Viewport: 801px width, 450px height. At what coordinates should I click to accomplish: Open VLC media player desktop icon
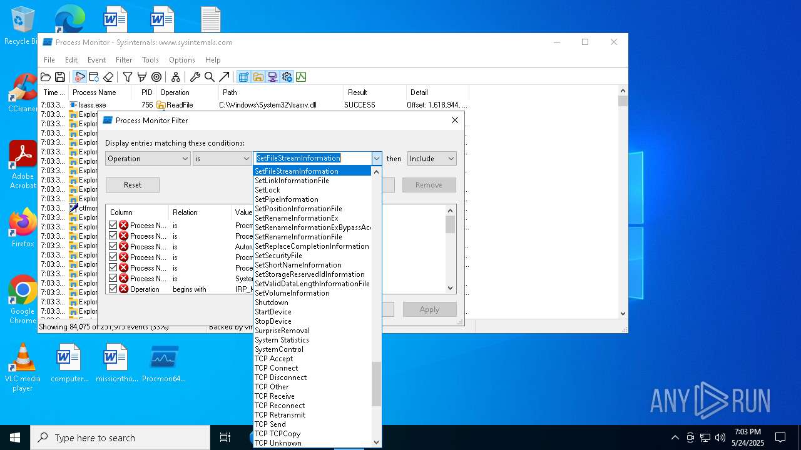pos(23,367)
